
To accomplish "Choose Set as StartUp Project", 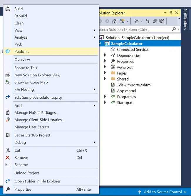I will [51, 135].
